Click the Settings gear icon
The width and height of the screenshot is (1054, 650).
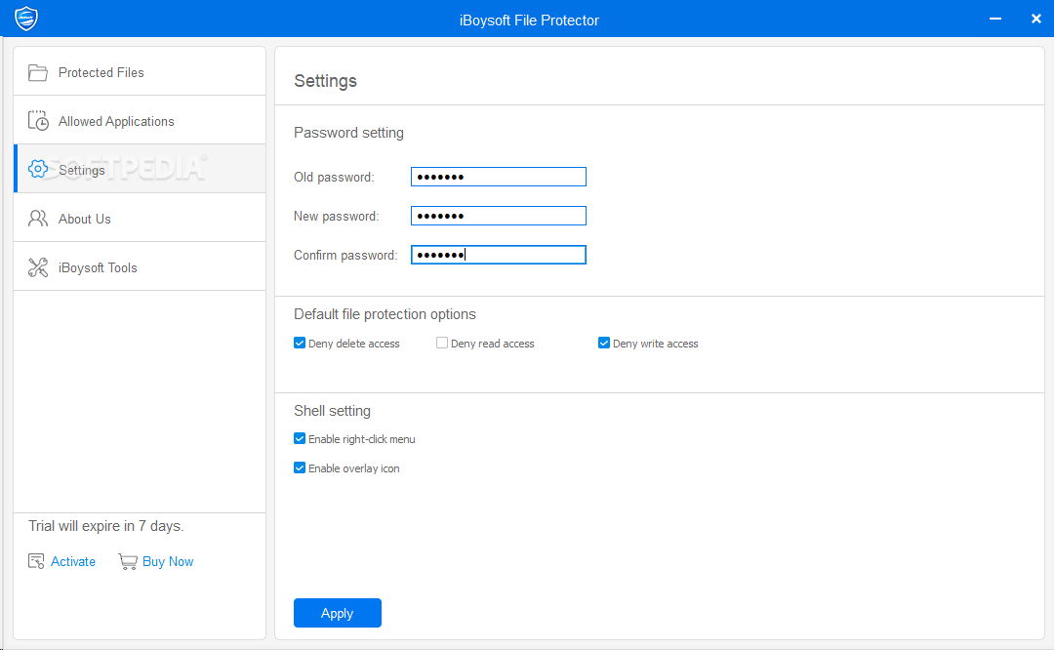[x=38, y=170]
